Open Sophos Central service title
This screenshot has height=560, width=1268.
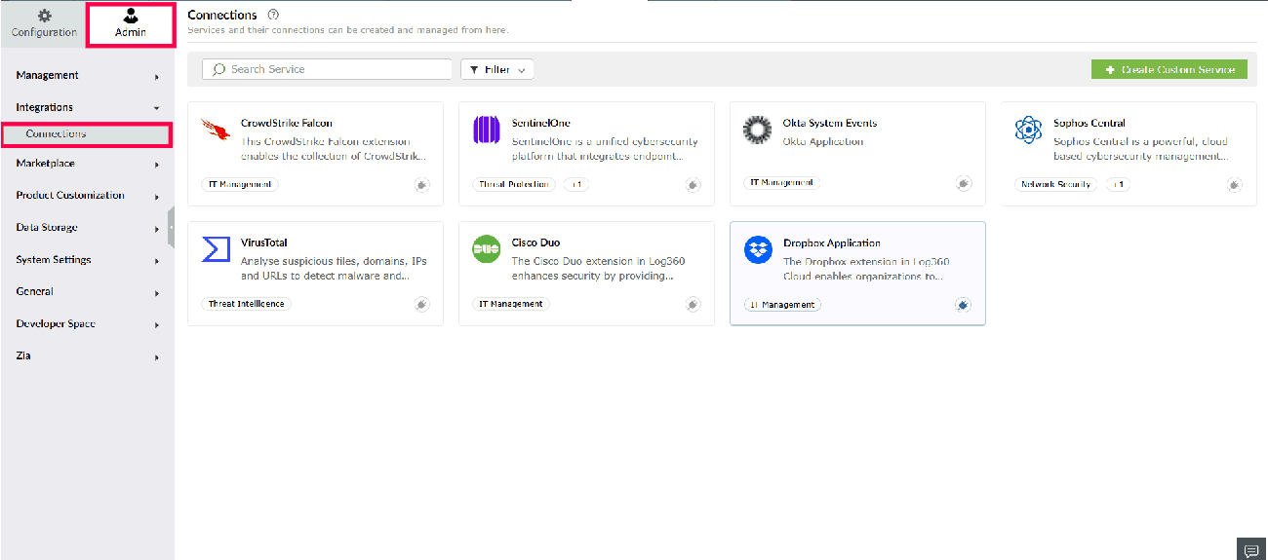tap(1090, 124)
